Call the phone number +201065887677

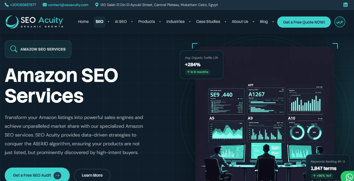(x=23, y=5)
